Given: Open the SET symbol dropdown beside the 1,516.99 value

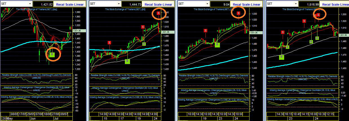Looking at the screenshot, I should 295,4.
